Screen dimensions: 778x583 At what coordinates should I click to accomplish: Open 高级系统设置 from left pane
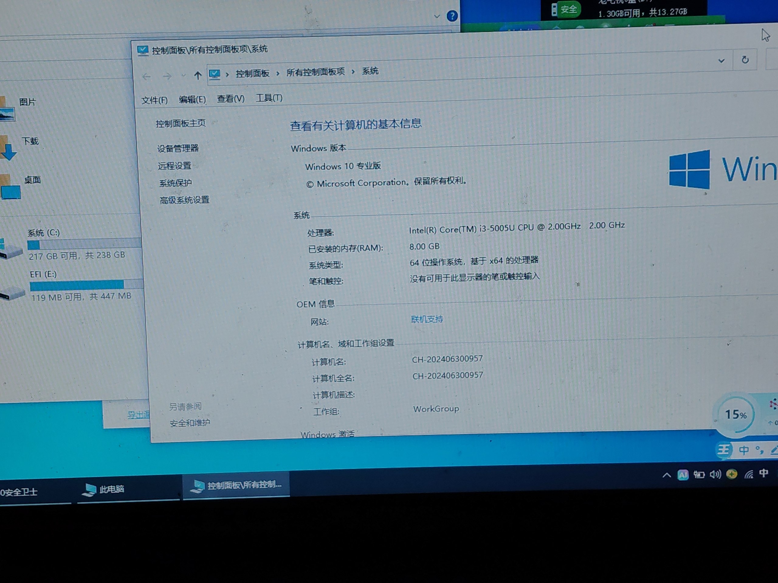point(185,200)
